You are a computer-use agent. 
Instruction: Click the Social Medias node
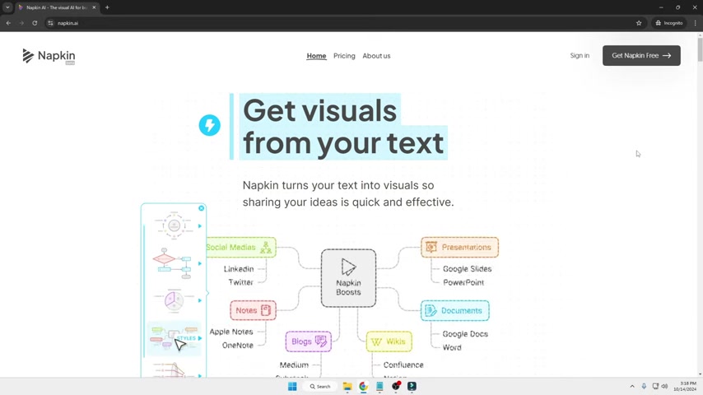pos(240,247)
